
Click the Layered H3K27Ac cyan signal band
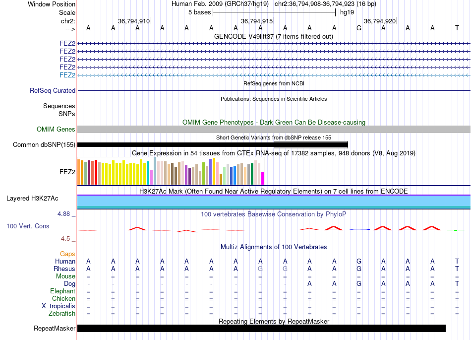tap(274, 202)
